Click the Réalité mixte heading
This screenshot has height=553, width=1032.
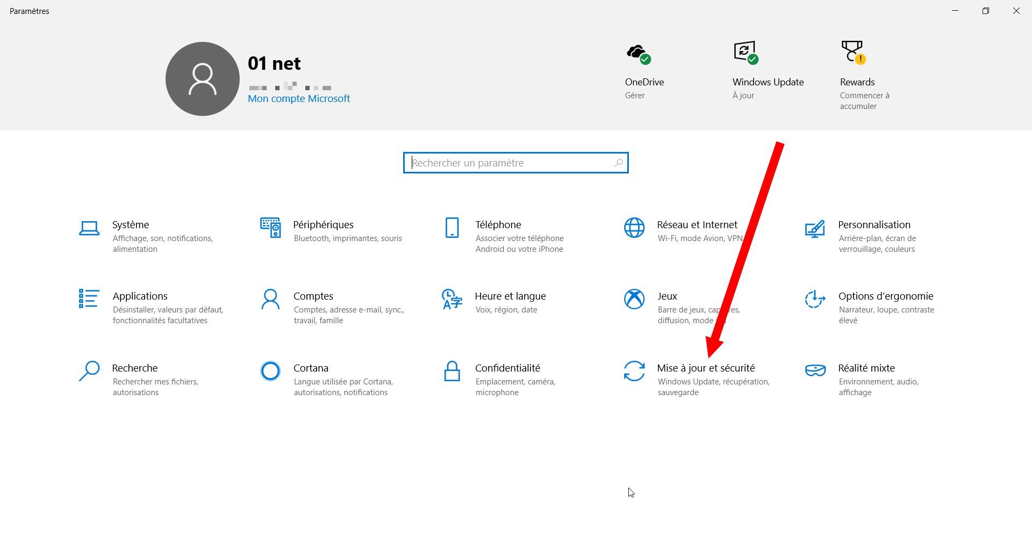(866, 368)
